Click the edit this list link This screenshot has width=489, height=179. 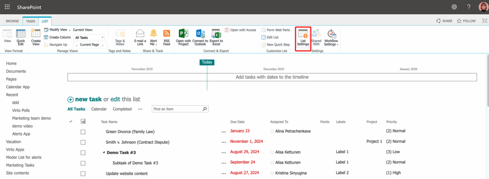click(x=116, y=99)
